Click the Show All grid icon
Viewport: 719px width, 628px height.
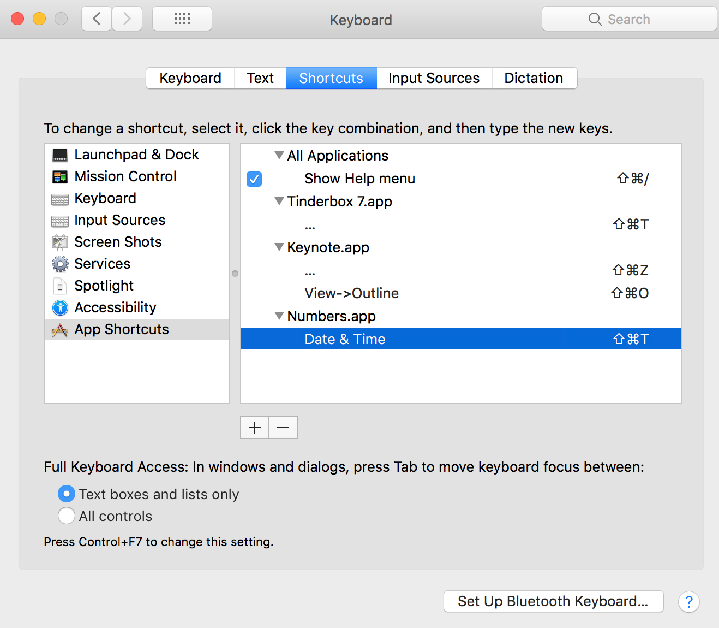point(182,19)
